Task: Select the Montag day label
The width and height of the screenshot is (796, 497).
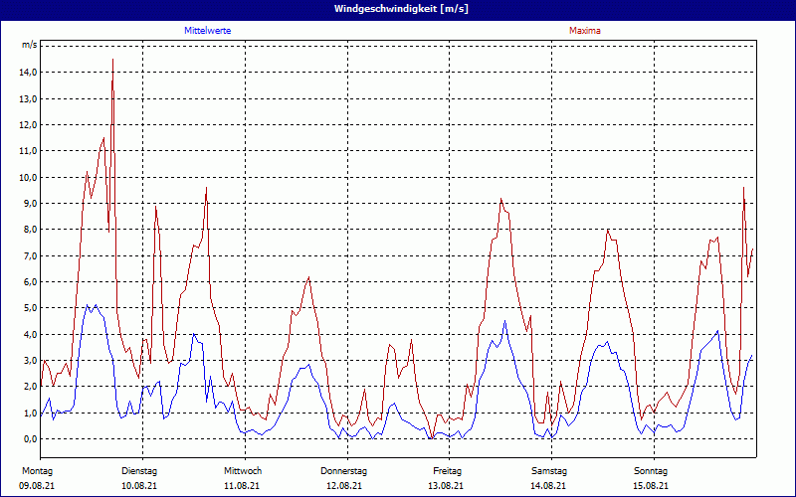Action: (36, 470)
